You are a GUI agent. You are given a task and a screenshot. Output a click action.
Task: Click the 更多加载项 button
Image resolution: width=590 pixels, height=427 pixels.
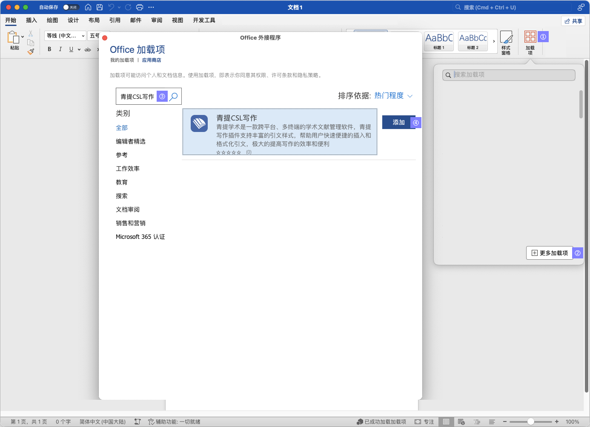pos(549,253)
